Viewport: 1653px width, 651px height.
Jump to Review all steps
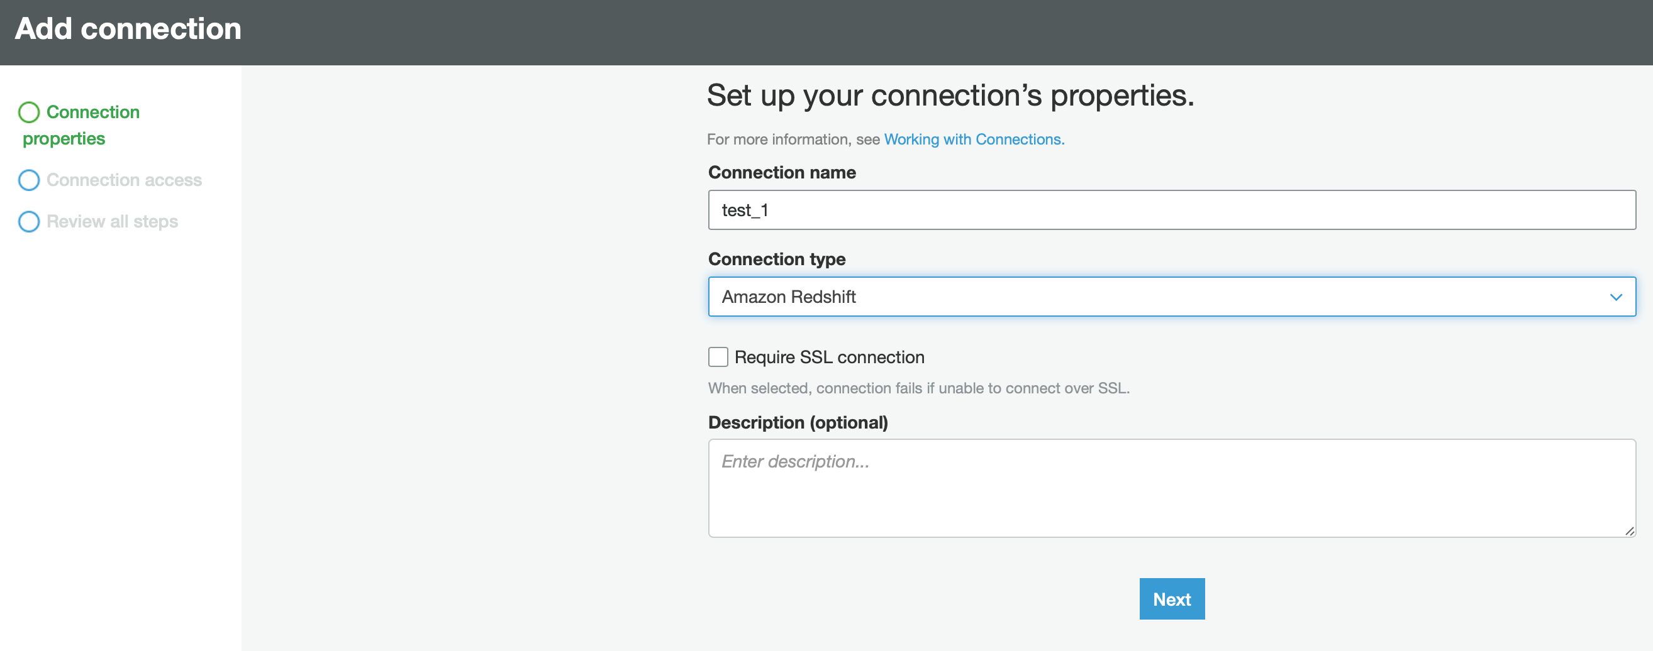pos(113,222)
